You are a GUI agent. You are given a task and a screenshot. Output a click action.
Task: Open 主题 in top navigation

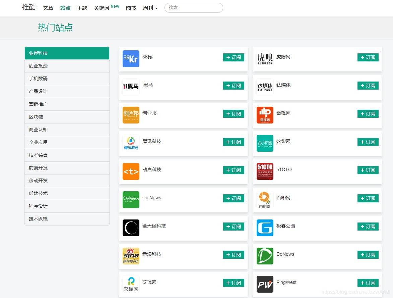coord(82,8)
